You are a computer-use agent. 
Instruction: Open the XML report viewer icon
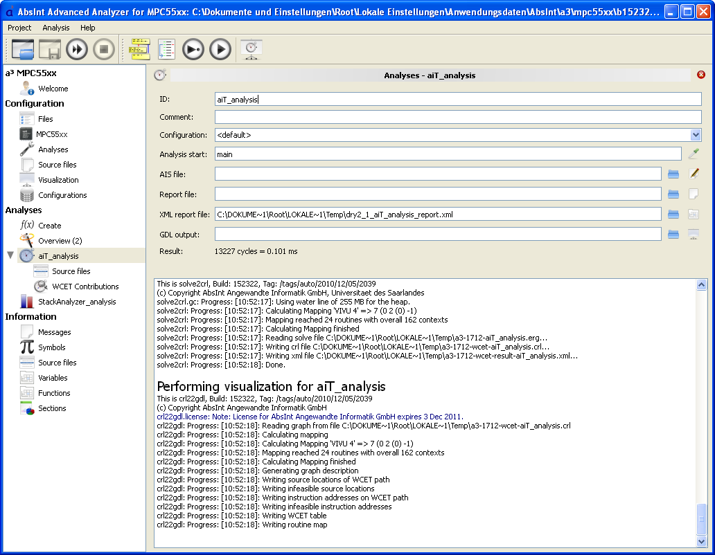[x=694, y=214]
